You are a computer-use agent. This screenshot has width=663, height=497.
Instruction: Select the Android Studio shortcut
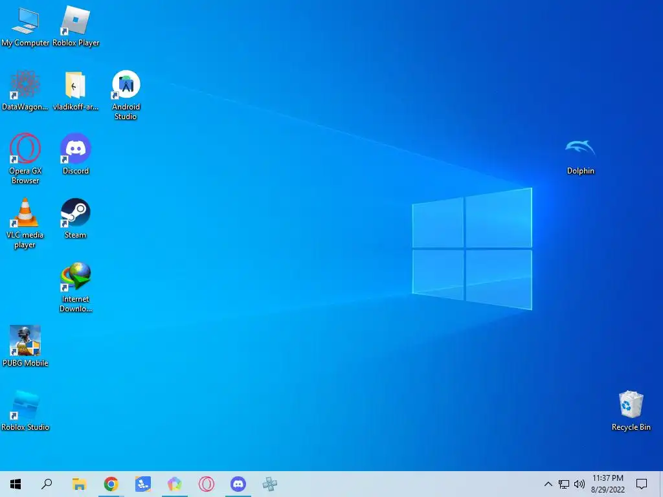[126, 96]
